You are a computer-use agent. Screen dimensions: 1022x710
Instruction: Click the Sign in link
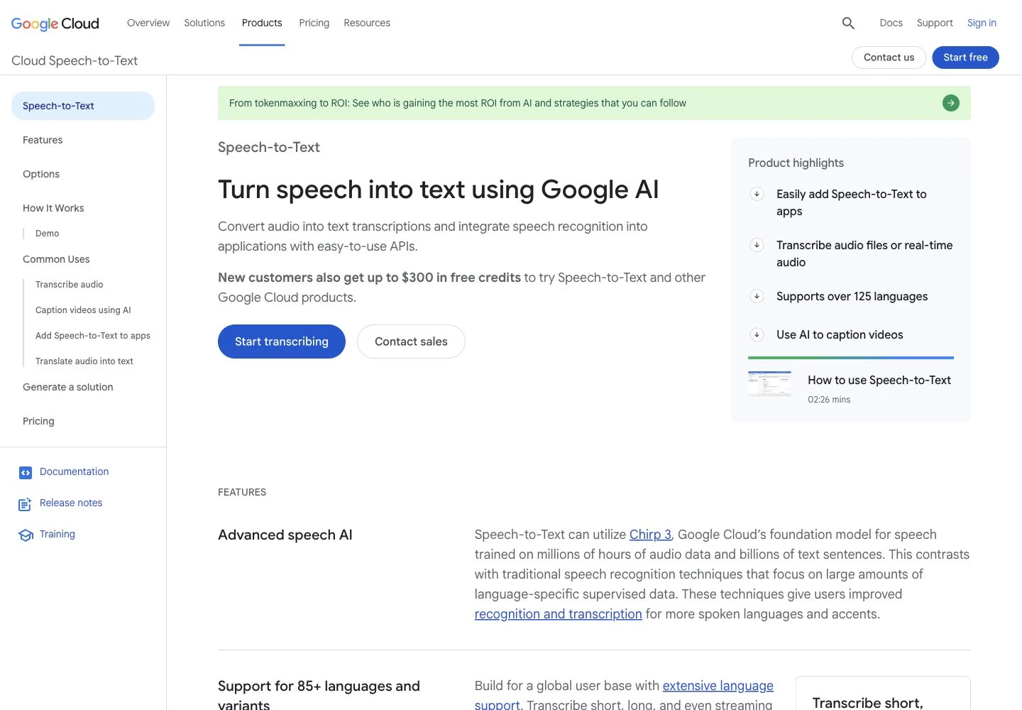point(982,23)
